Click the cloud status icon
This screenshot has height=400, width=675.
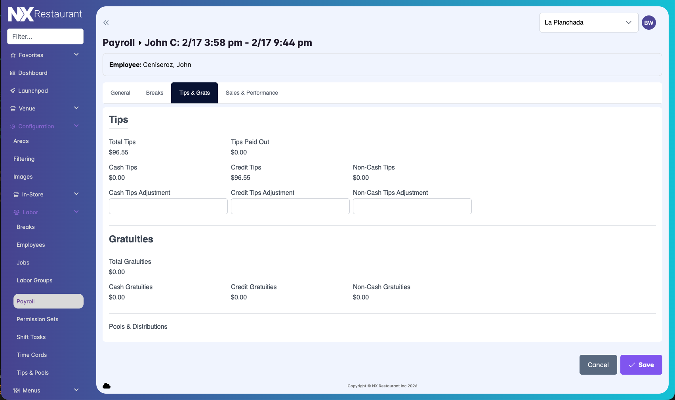point(107,386)
